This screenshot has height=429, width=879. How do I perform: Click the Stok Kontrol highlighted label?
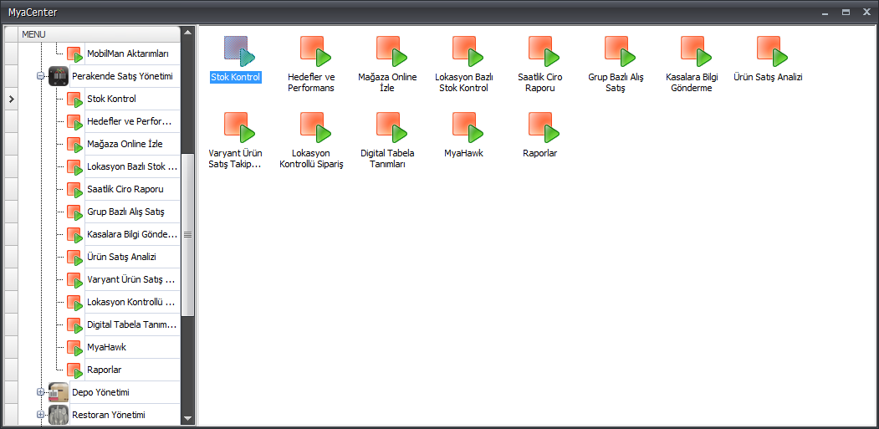coord(236,77)
